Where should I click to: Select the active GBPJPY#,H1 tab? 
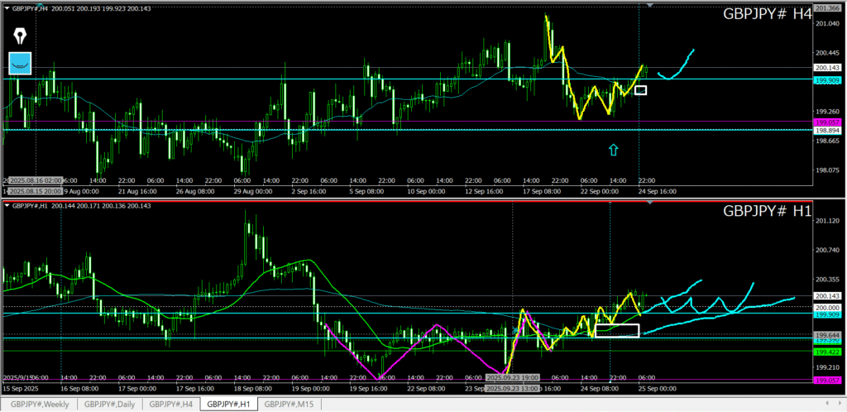click(229, 404)
